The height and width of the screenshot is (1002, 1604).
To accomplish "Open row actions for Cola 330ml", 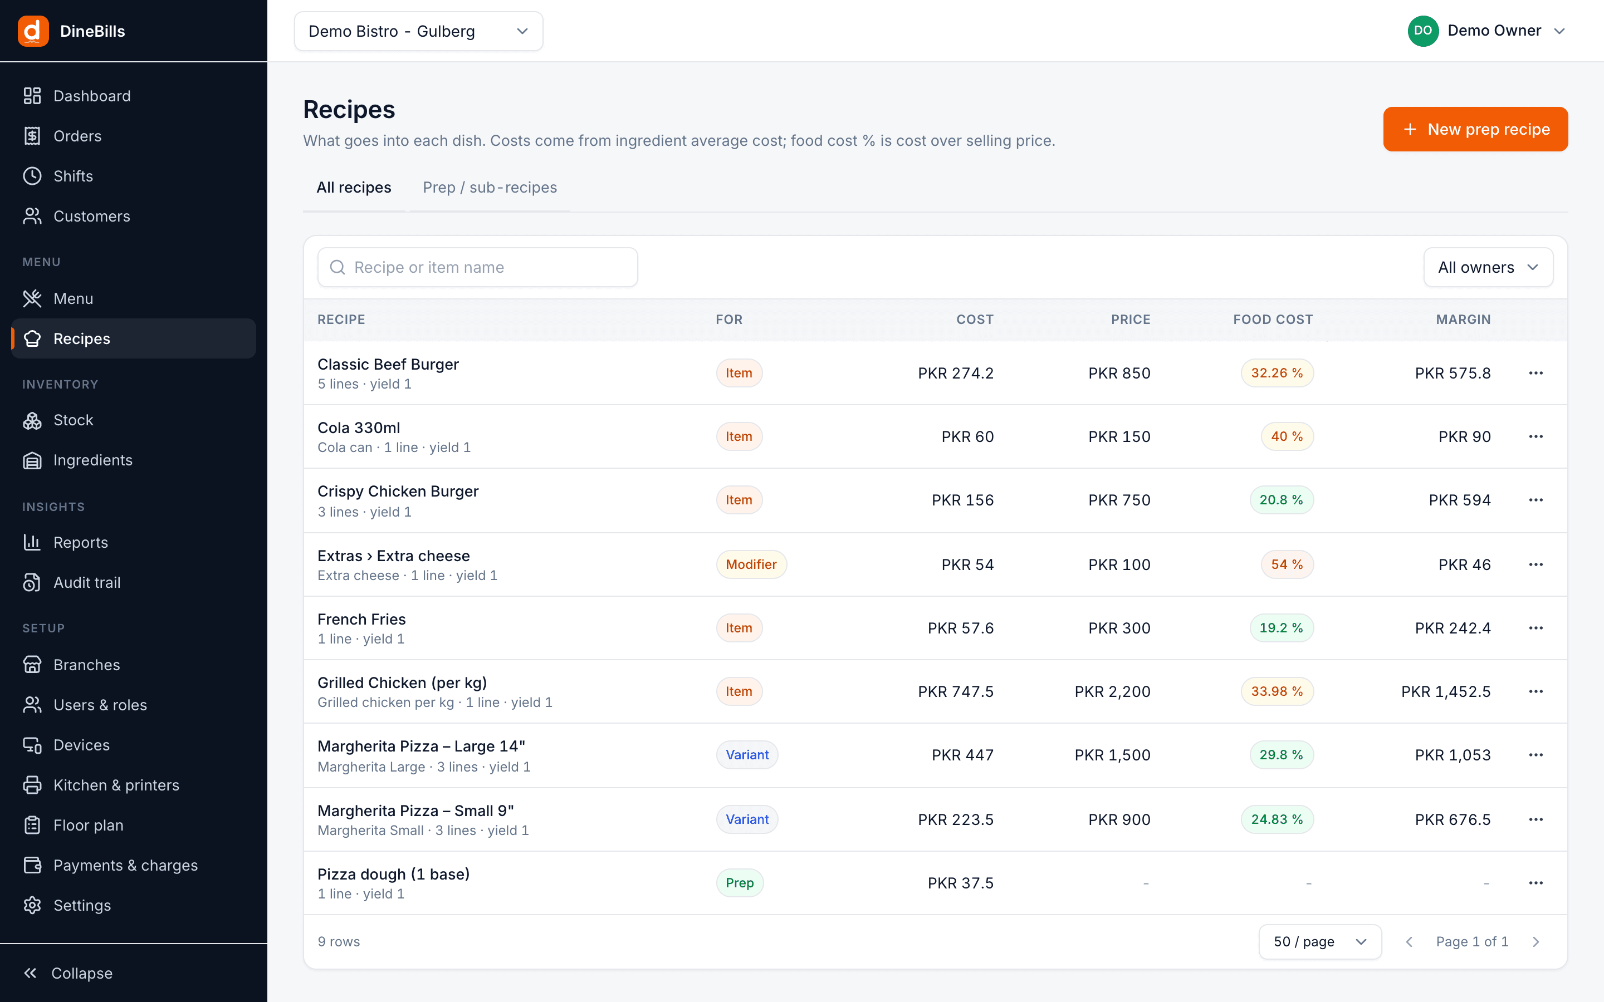I will (x=1535, y=437).
